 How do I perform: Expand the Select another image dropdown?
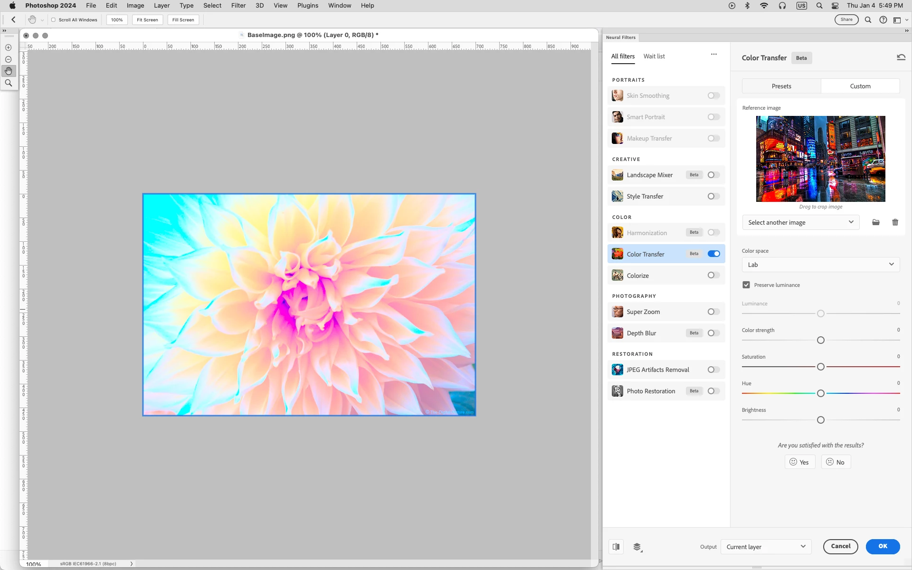point(800,222)
